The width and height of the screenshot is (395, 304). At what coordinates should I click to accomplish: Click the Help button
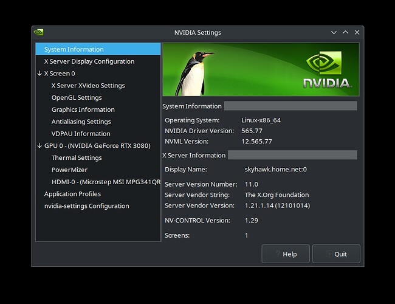(x=286, y=254)
